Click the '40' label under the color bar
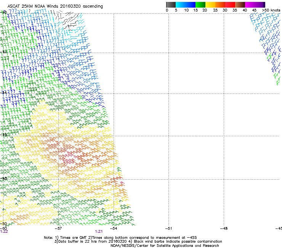The height and width of the screenshot is (248, 282). tap(245, 10)
